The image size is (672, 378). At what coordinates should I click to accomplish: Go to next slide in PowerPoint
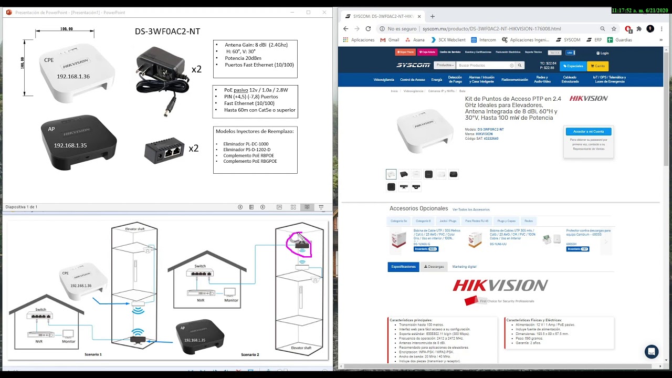click(263, 207)
